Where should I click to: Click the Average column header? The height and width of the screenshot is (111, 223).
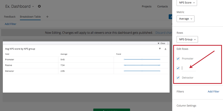[64, 54]
